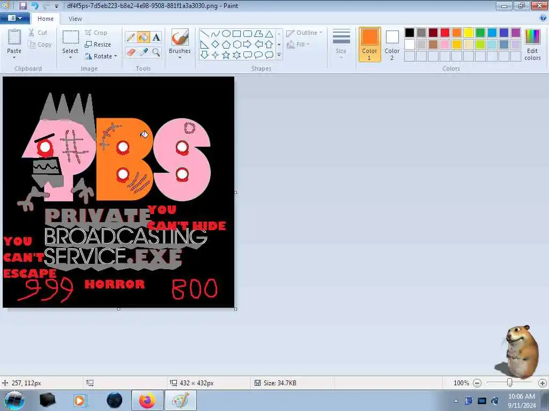Screen dimensions: 549x411
Task: Choose the Five-point star shape
Action: 226,55
